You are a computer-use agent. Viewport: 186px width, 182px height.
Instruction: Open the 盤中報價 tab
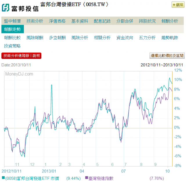click(12, 21)
